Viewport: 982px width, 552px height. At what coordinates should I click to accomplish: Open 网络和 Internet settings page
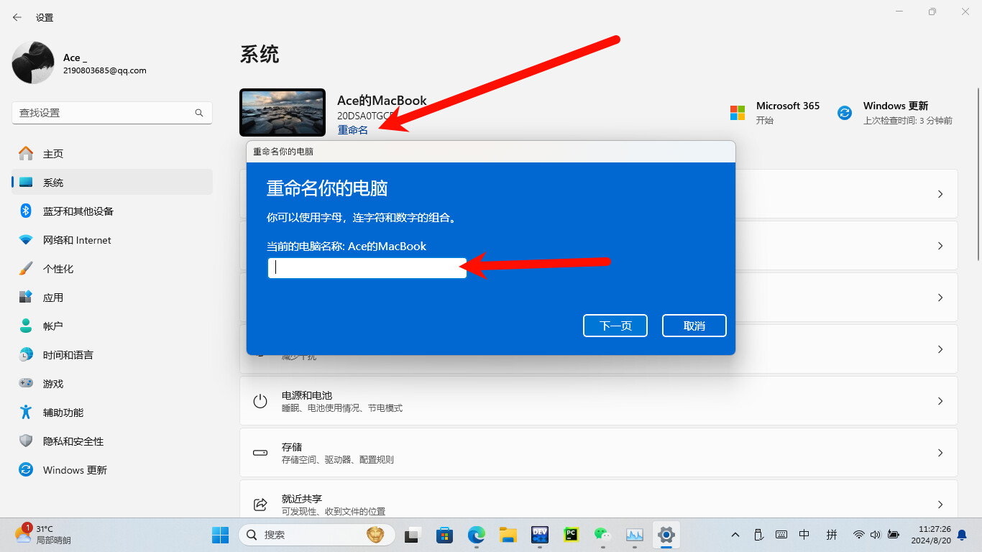(76, 240)
